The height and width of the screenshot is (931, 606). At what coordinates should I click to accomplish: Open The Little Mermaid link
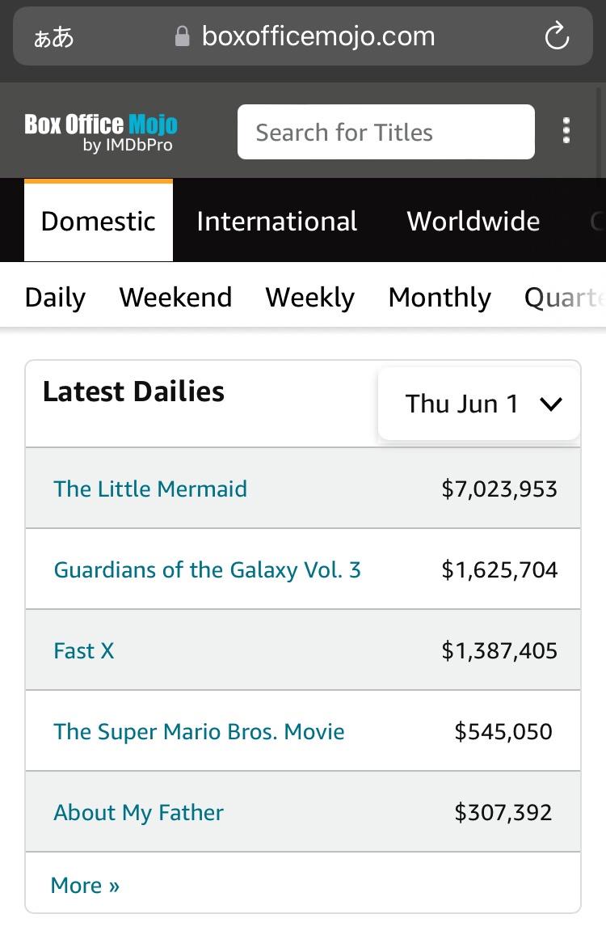(x=150, y=489)
